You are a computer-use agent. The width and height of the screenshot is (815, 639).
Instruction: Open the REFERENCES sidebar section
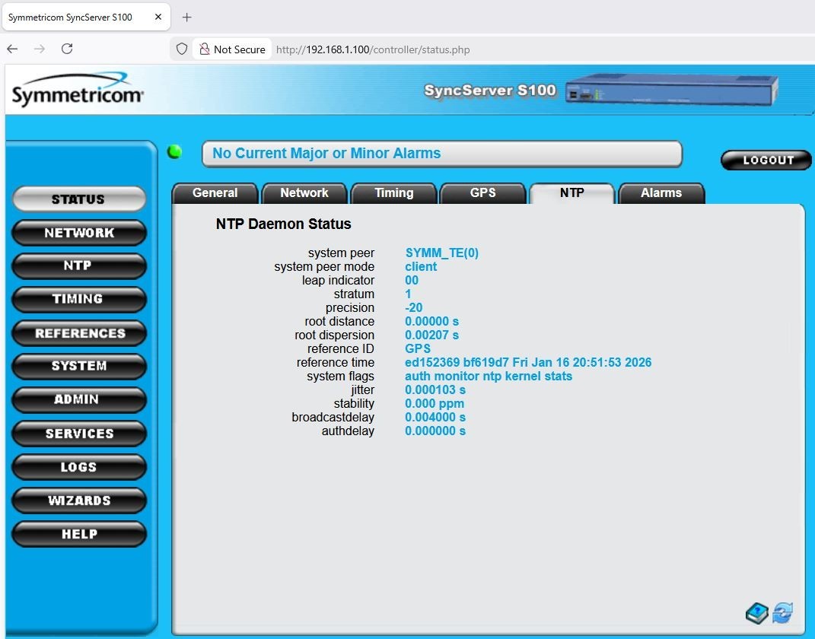tap(79, 333)
